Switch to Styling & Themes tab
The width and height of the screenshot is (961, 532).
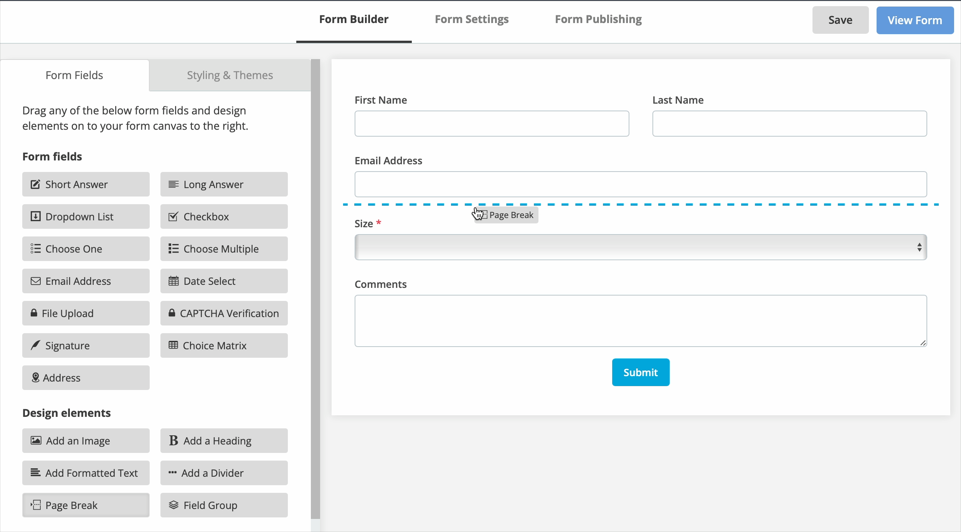click(230, 75)
